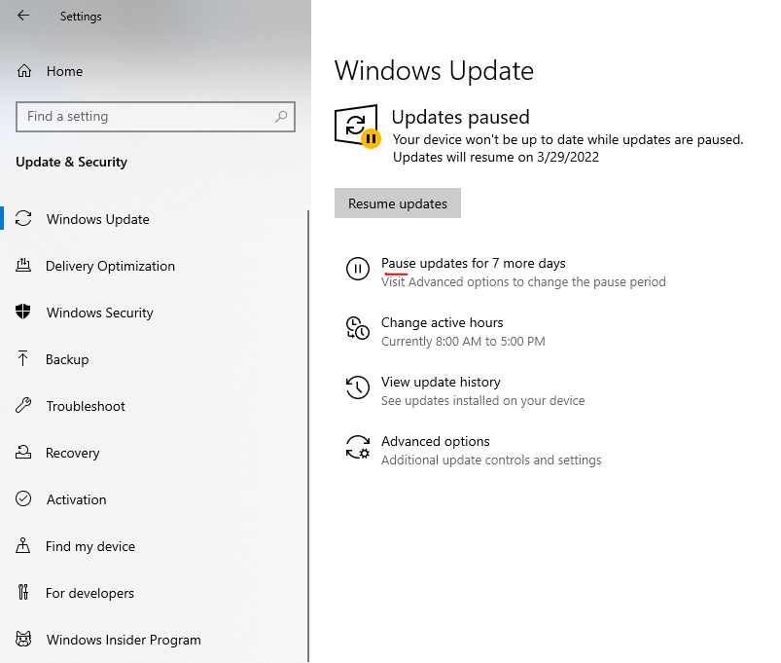Viewport: 781px width, 663px height.
Task: Click the Windows Update page title
Action: (434, 71)
